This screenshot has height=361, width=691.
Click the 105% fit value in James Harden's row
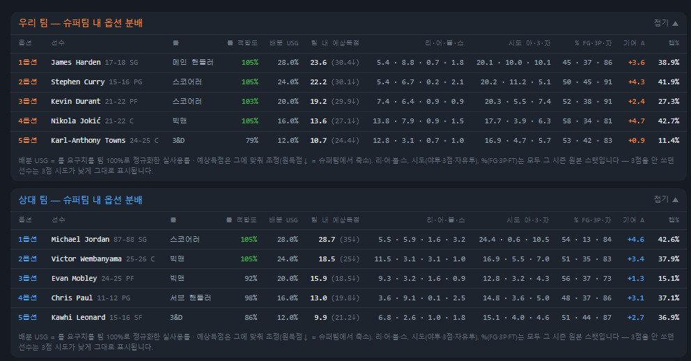pos(250,63)
